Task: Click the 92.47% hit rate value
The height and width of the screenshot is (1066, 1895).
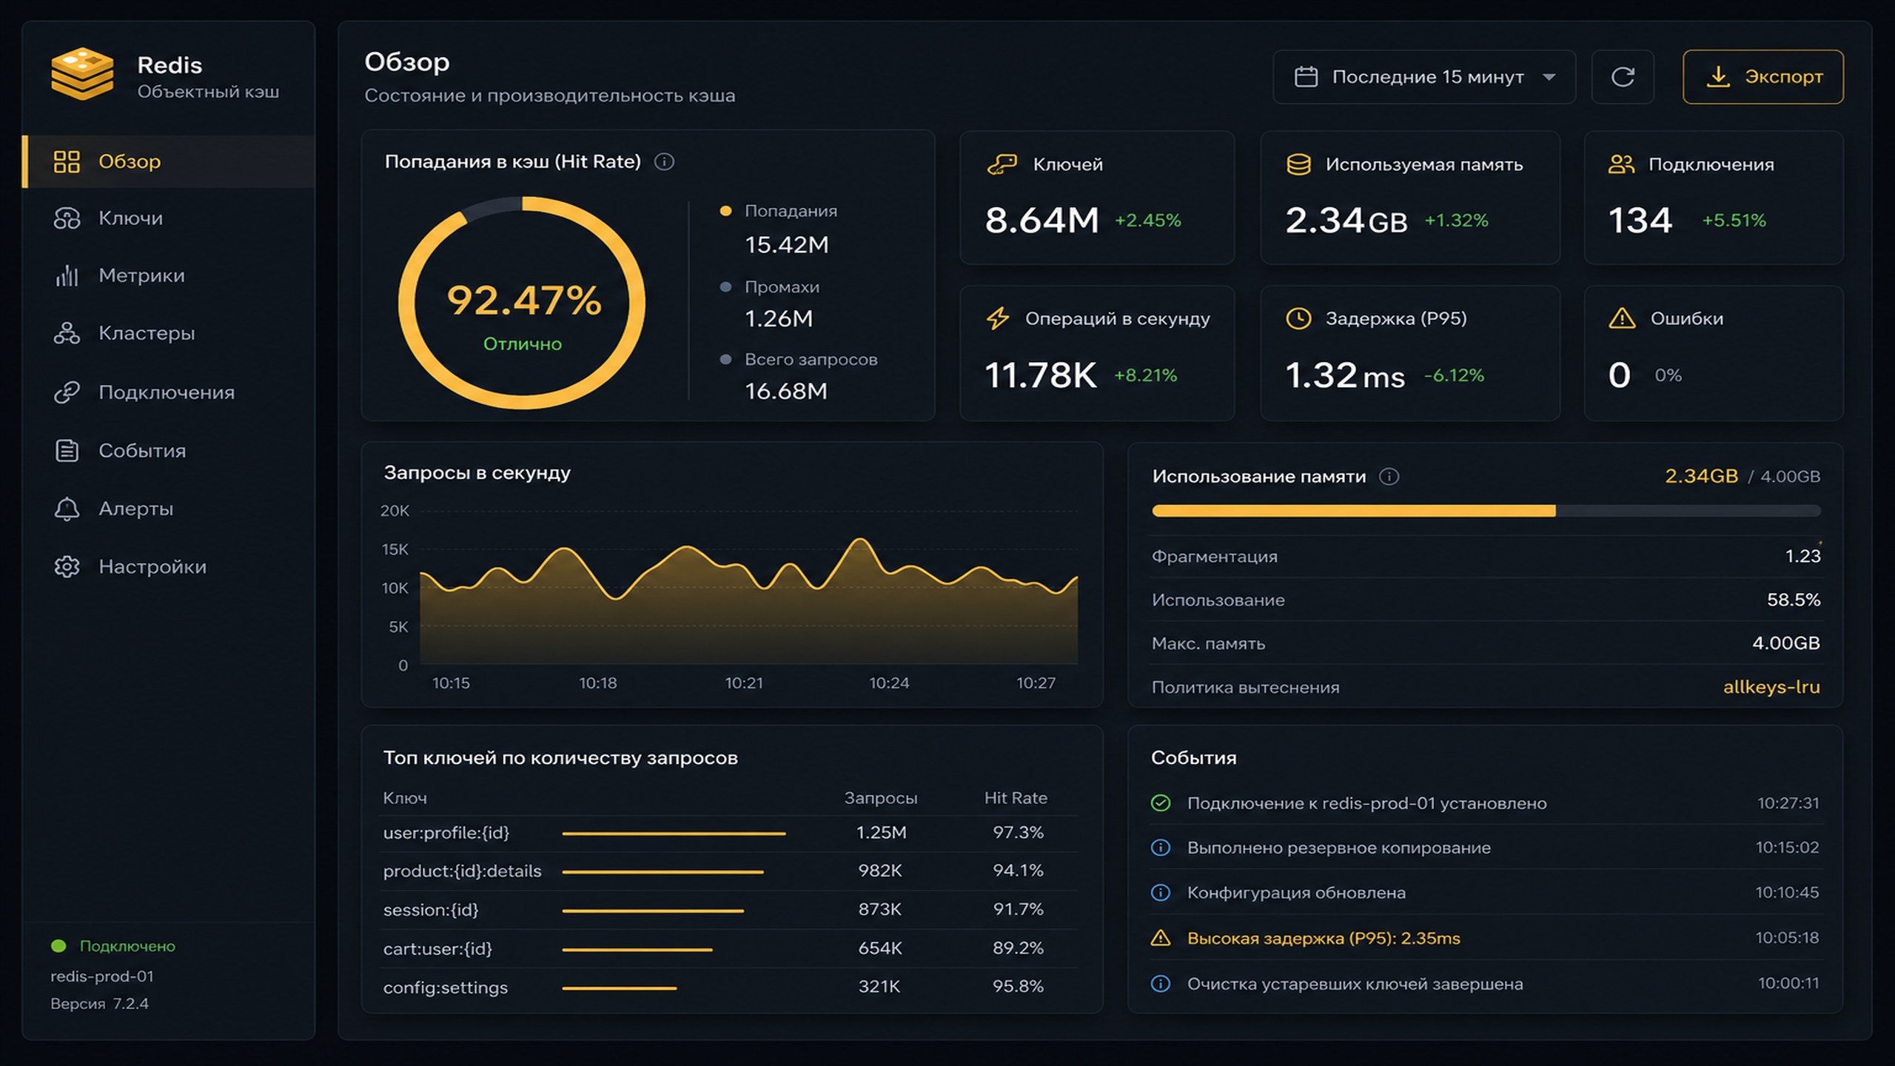Action: [524, 301]
